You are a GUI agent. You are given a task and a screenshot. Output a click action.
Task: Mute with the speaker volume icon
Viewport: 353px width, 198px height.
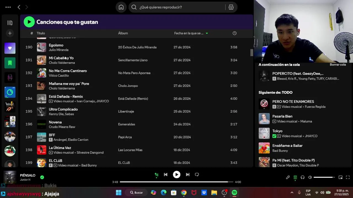[310, 177]
